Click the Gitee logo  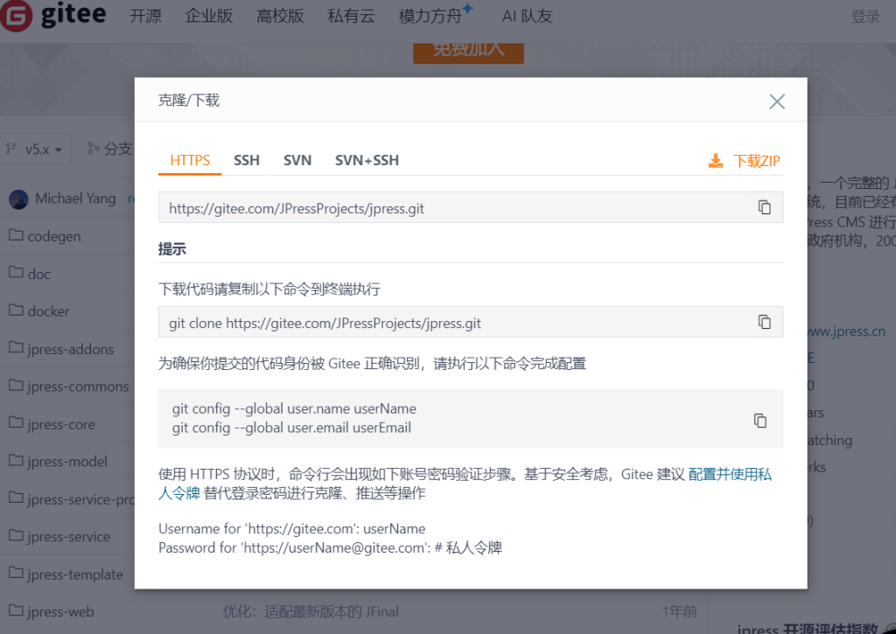(52, 16)
